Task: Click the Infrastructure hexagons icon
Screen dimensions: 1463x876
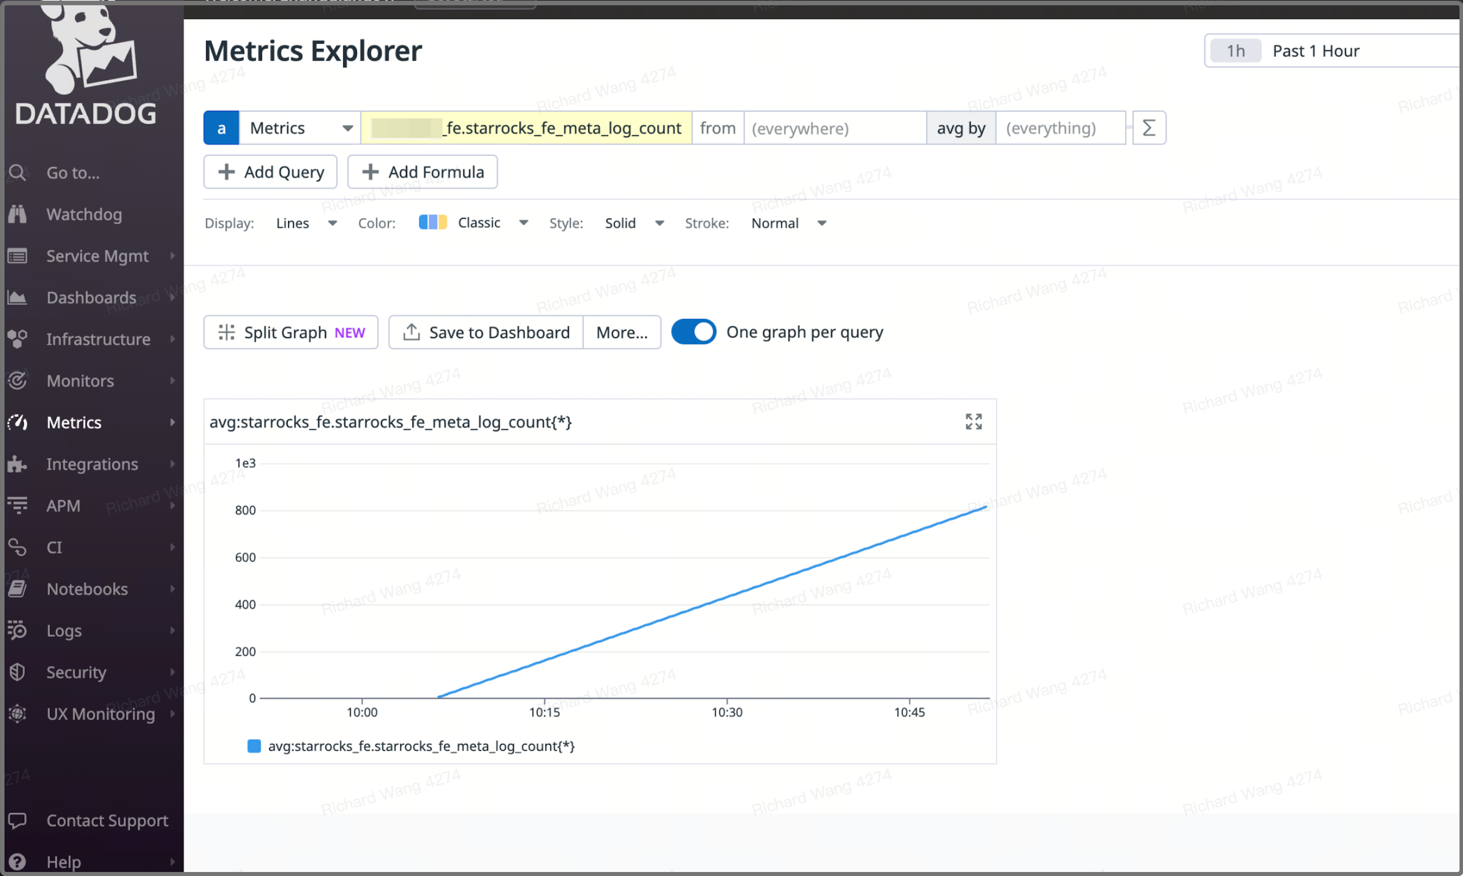Action: 18,339
